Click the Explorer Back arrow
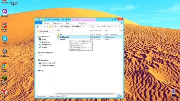 tap(38, 27)
